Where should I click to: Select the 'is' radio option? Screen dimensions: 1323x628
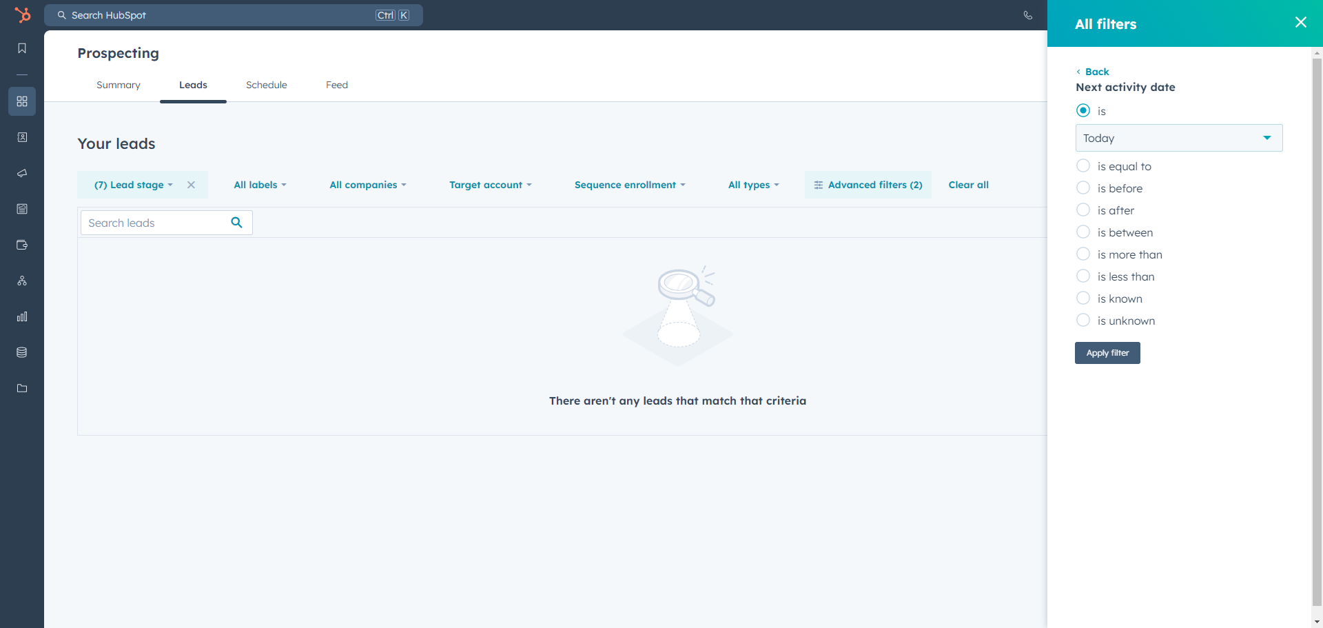point(1083,110)
